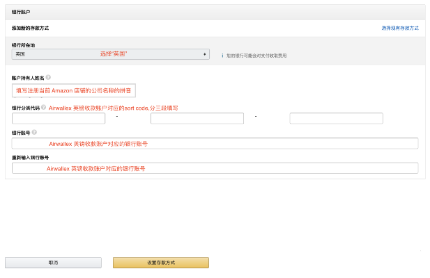Click the info icon beside bank fee notice

tap(222, 55)
